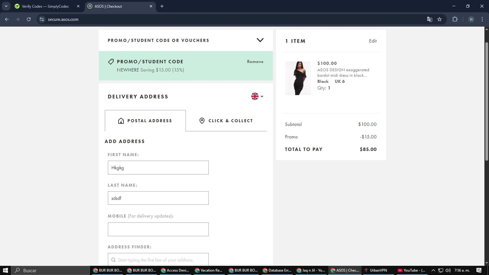The height and width of the screenshot is (275, 489).
Task: Switch to the Verify Codes — SimplyCodes tab
Action: coord(45,6)
